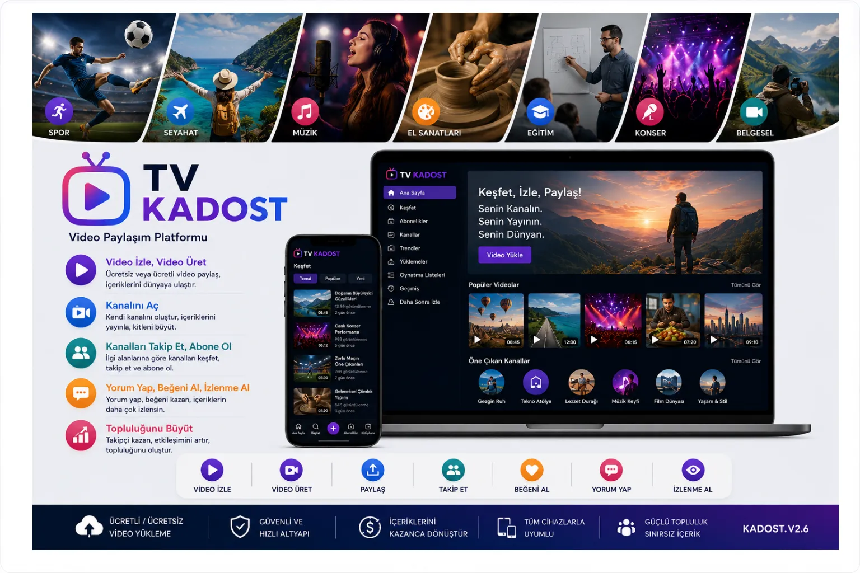Click the growth chart icon beside Topluluğunu Büyüt
Image resolution: width=860 pixels, height=573 pixels.
tap(81, 435)
